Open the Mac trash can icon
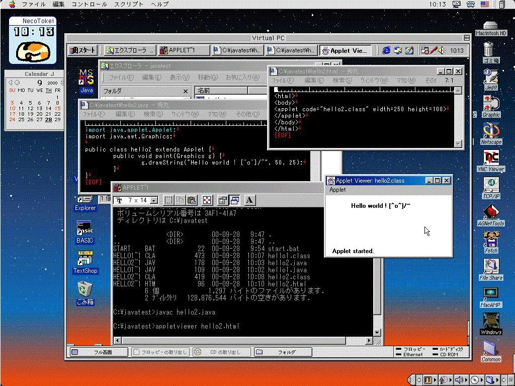This screenshot has height=386, width=515. tap(489, 49)
